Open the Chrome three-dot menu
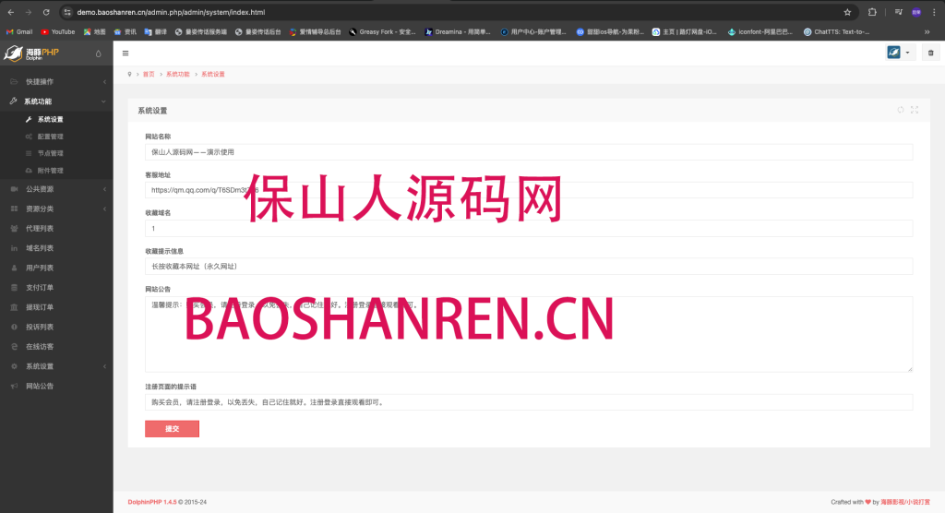Image resolution: width=945 pixels, height=513 pixels. (934, 12)
